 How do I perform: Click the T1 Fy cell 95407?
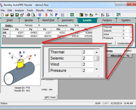click(x=31, y=36)
